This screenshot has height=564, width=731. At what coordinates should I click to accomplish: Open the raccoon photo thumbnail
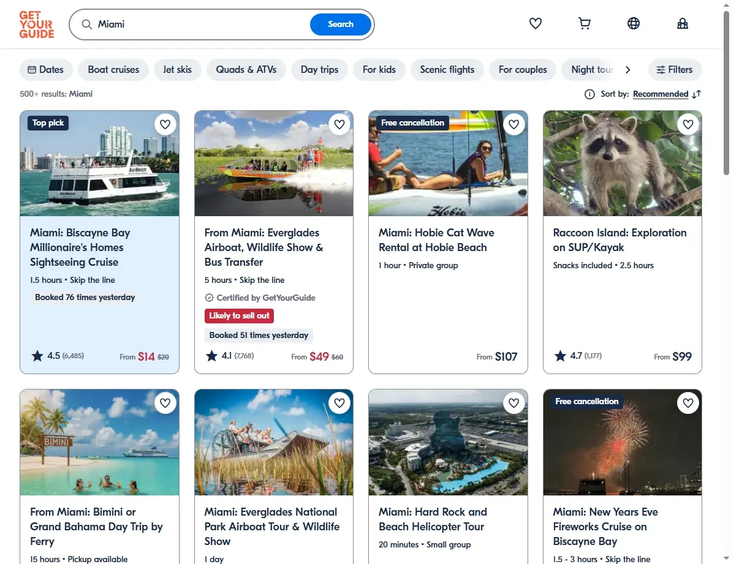coord(623,164)
